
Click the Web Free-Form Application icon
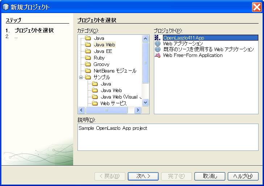(x=158, y=55)
